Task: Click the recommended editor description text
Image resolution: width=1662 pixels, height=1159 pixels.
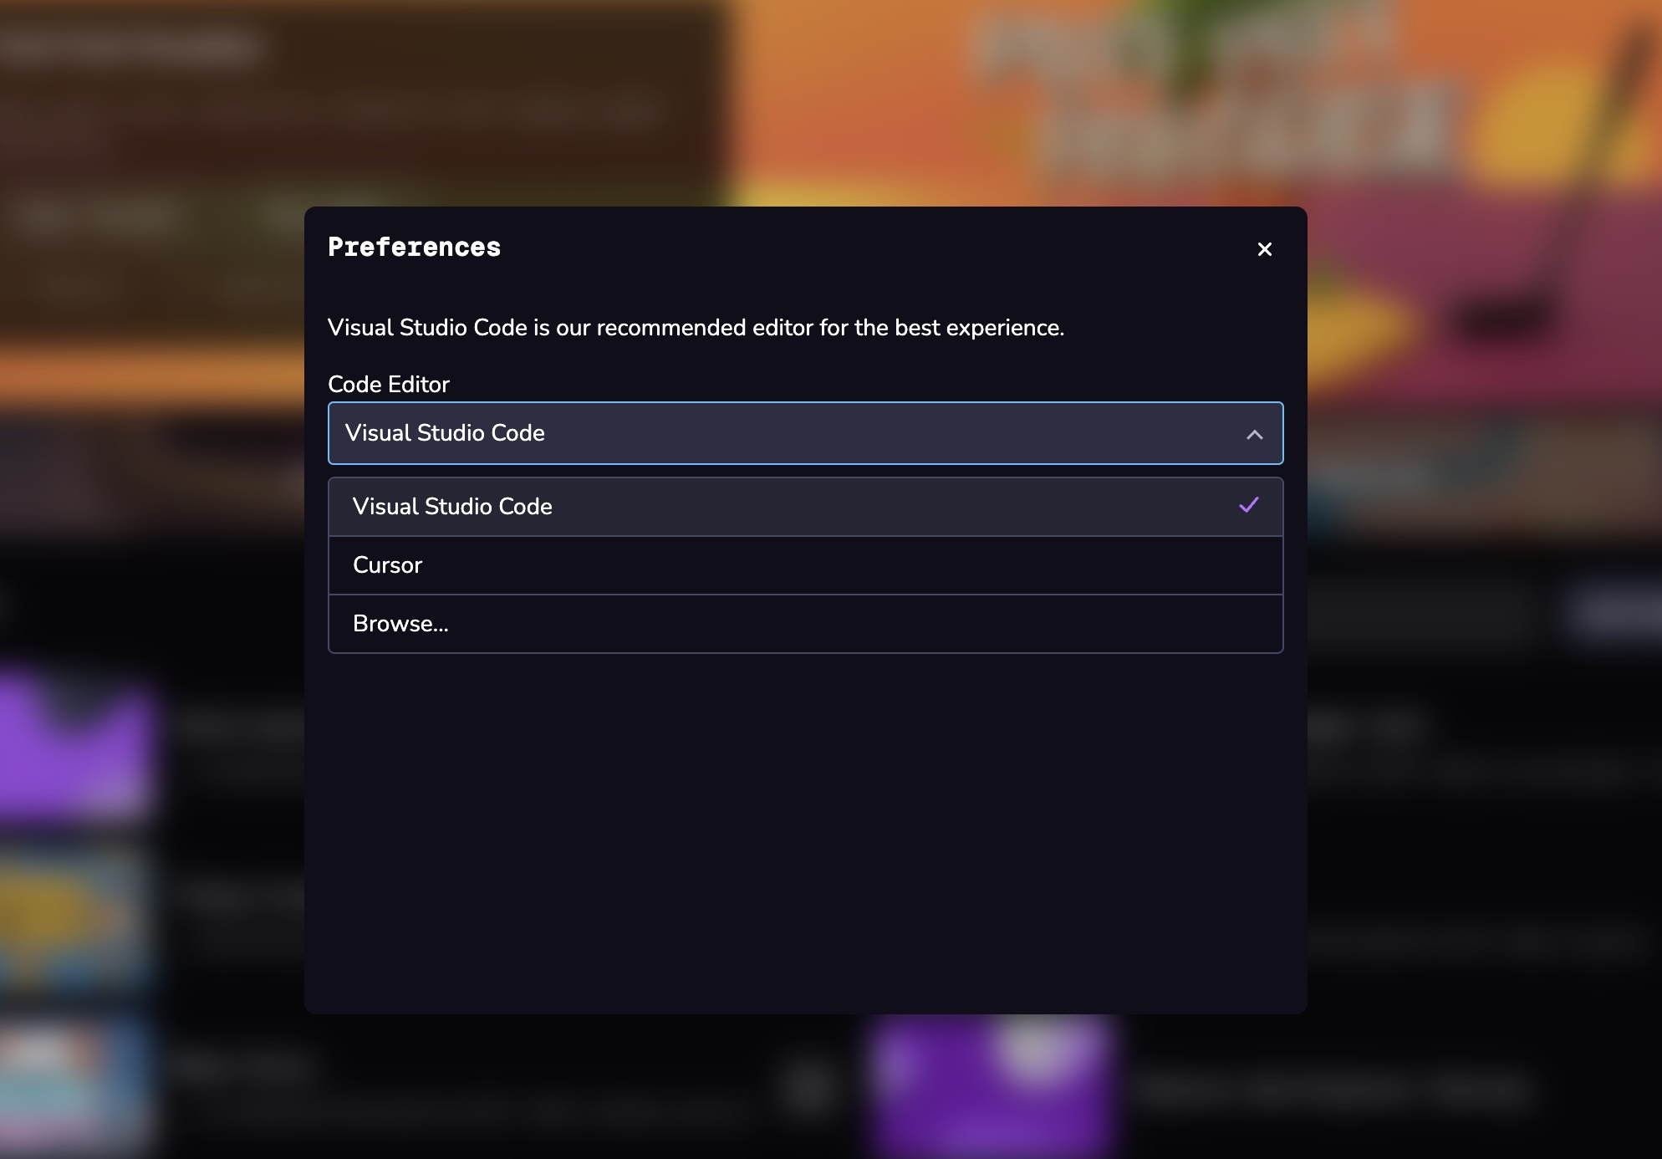Action: tap(696, 328)
